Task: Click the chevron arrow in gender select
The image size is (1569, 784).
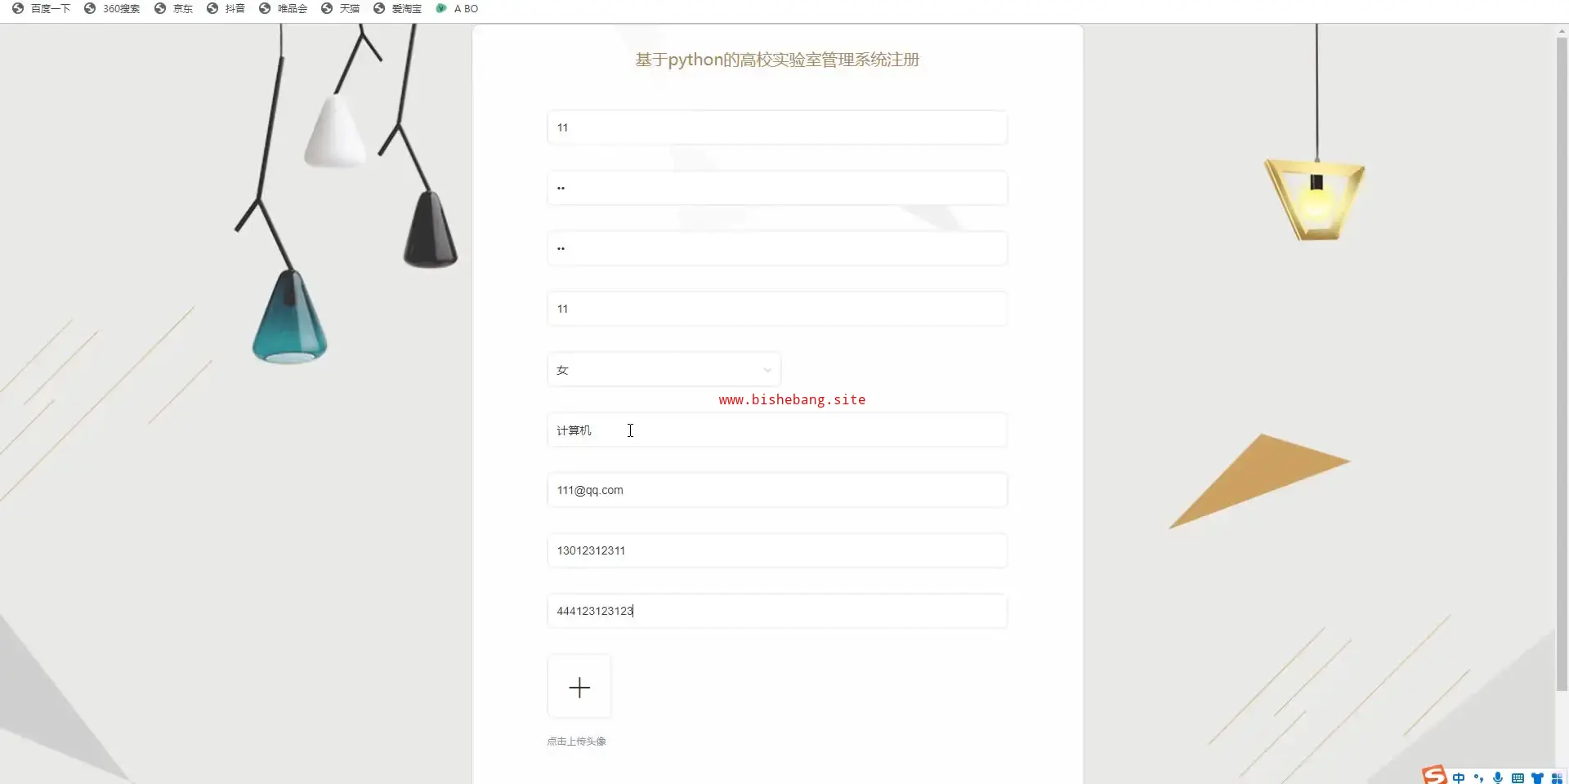Action: 767,370
